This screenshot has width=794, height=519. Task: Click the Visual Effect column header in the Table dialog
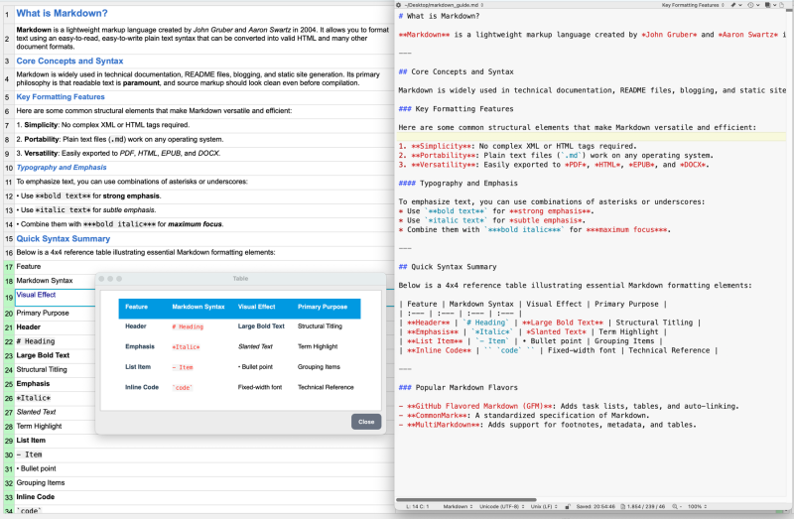pos(257,307)
